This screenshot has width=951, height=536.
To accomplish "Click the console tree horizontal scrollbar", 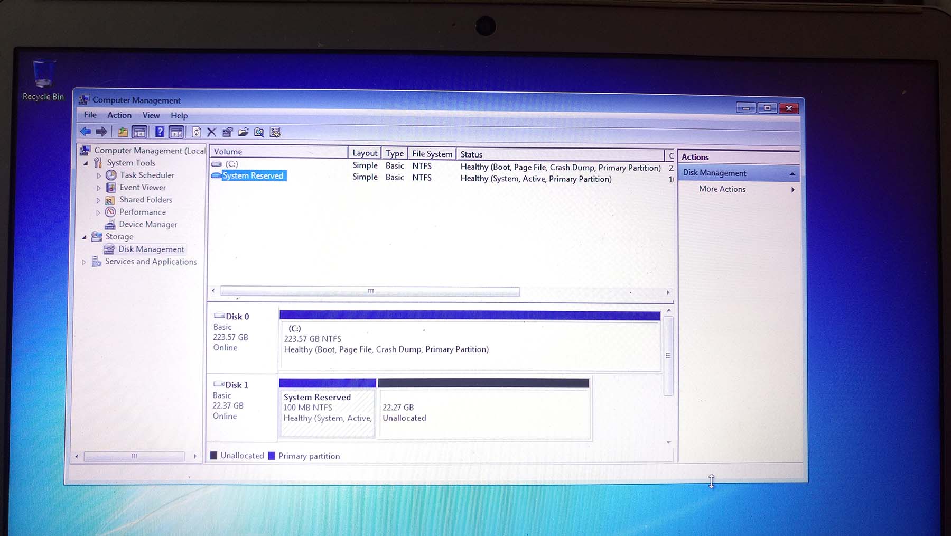I will [134, 456].
